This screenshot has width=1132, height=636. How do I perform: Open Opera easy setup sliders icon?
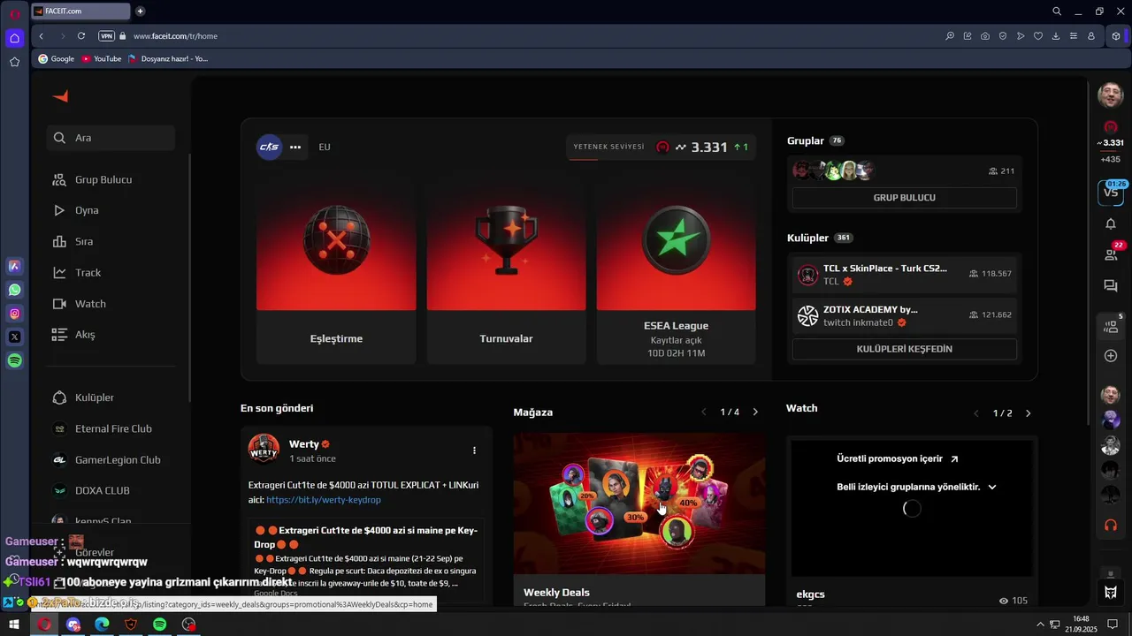tap(1074, 36)
